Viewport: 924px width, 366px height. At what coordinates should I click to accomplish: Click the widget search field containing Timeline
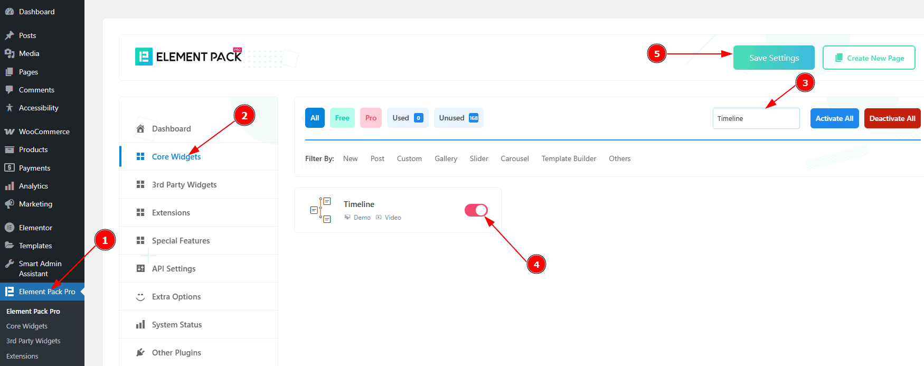coord(756,118)
